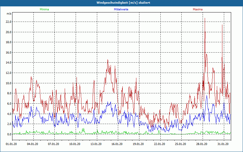Click the 16,0 y-axis value

(x=9, y=52)
